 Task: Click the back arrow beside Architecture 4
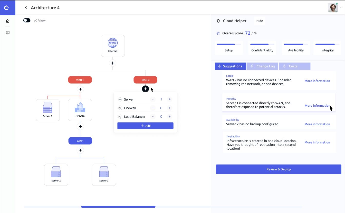tap(26, 8)
